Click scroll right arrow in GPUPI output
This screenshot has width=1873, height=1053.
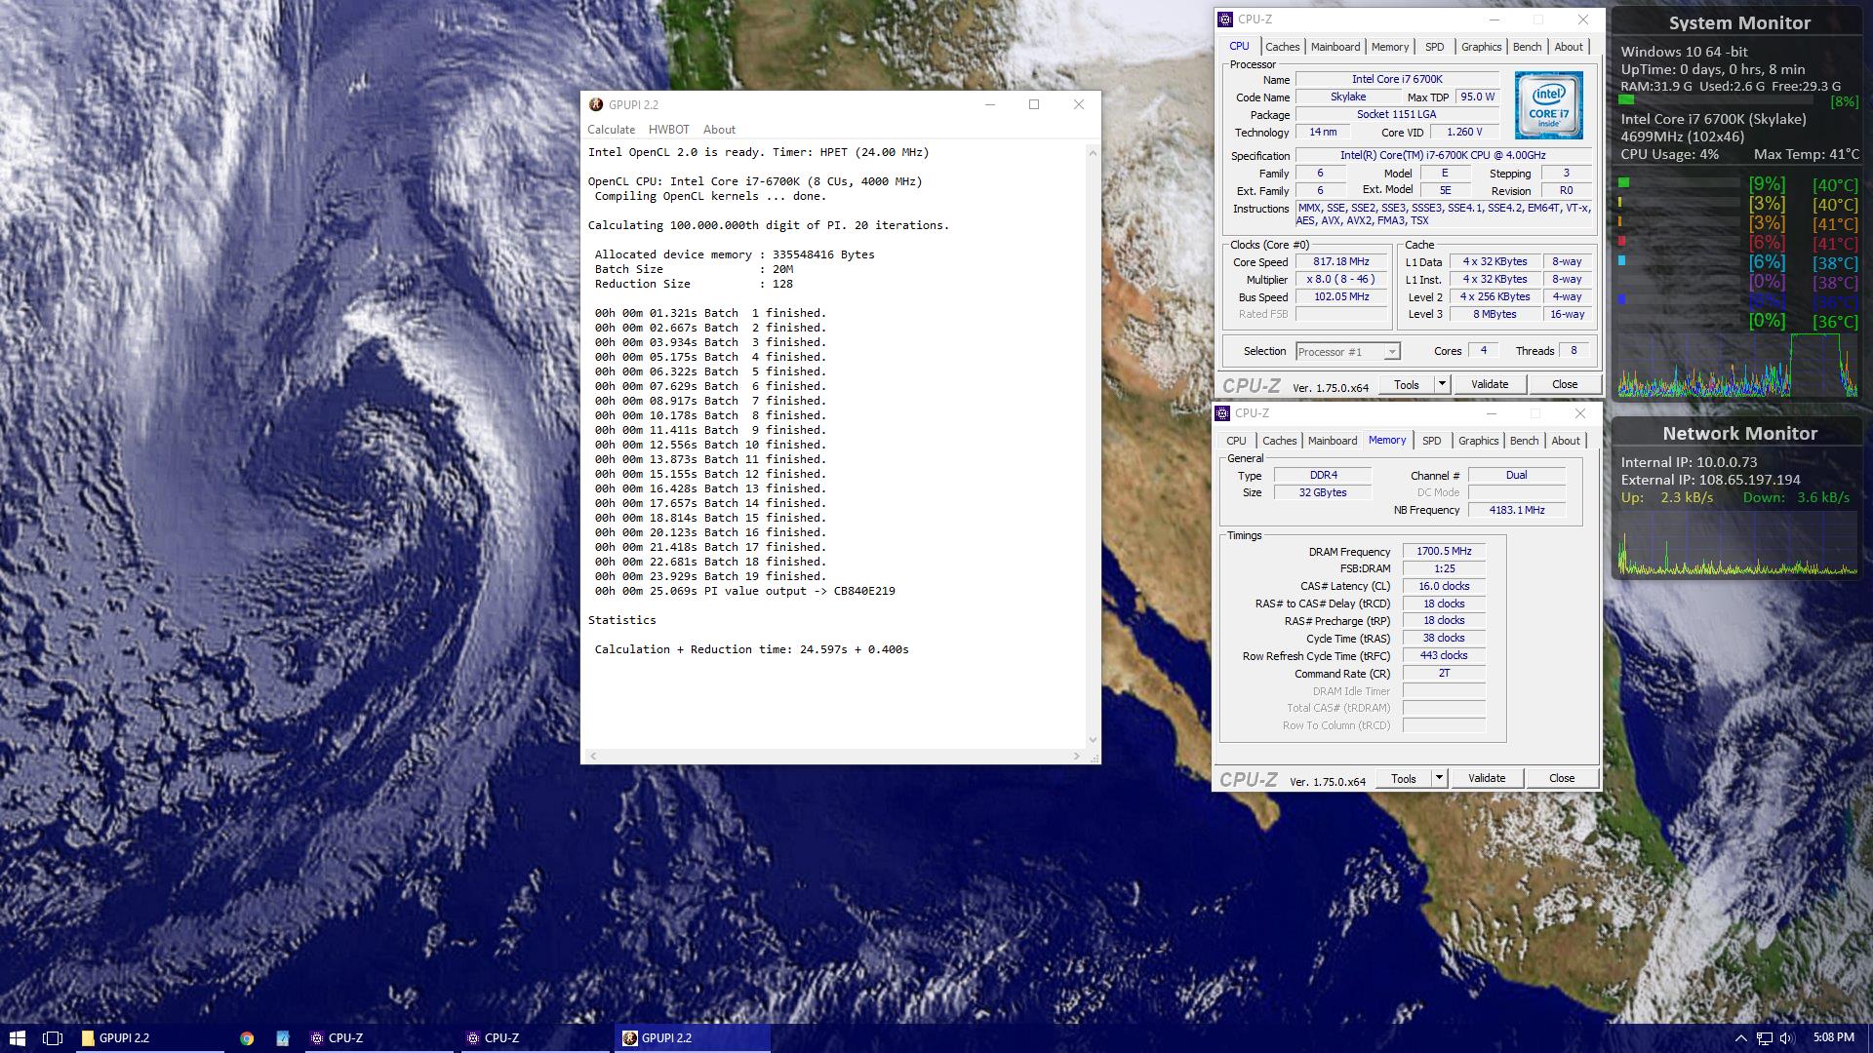[x=1077, y=756]
